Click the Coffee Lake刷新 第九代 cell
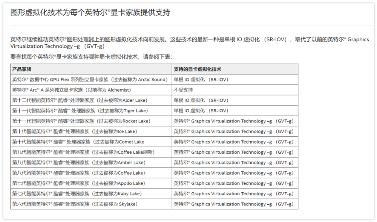This screenshot has height=222, width=377. click(91, 152)
